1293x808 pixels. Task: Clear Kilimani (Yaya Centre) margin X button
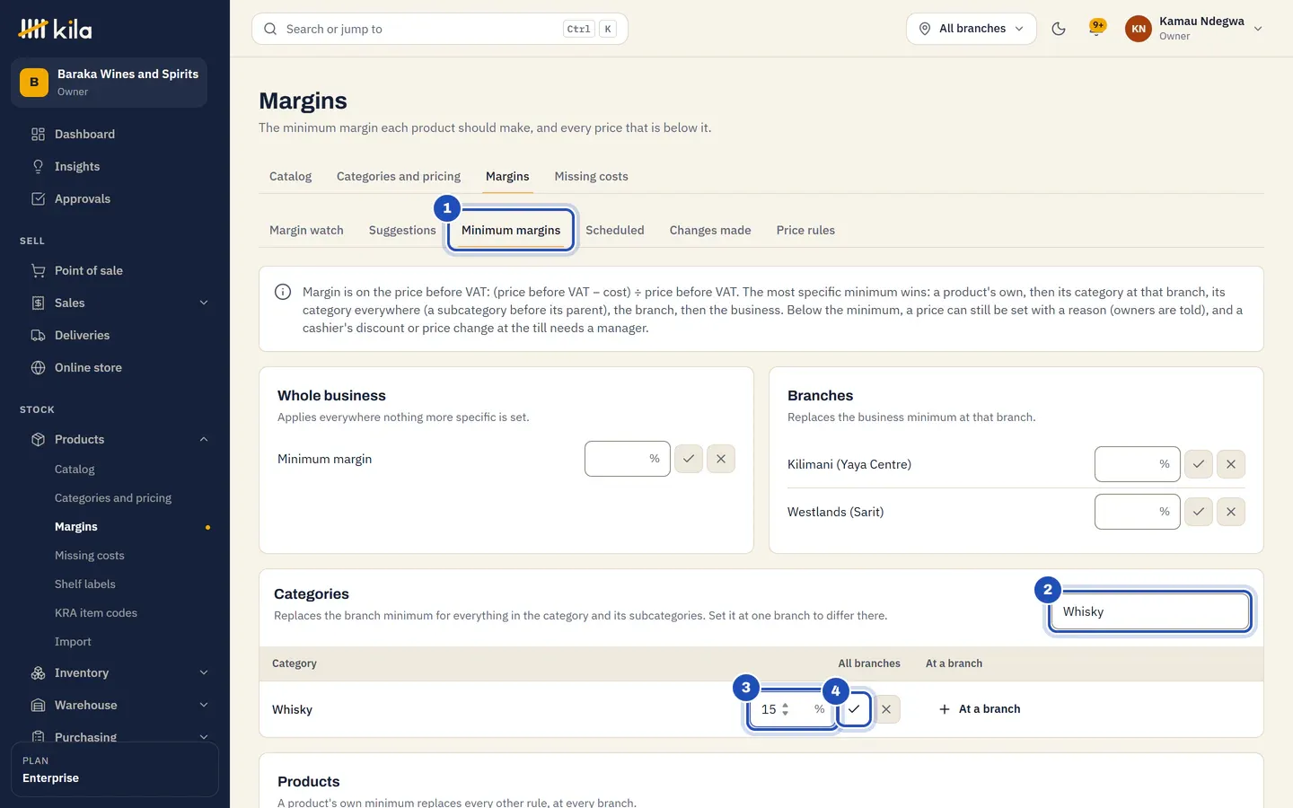(1231, 464)
